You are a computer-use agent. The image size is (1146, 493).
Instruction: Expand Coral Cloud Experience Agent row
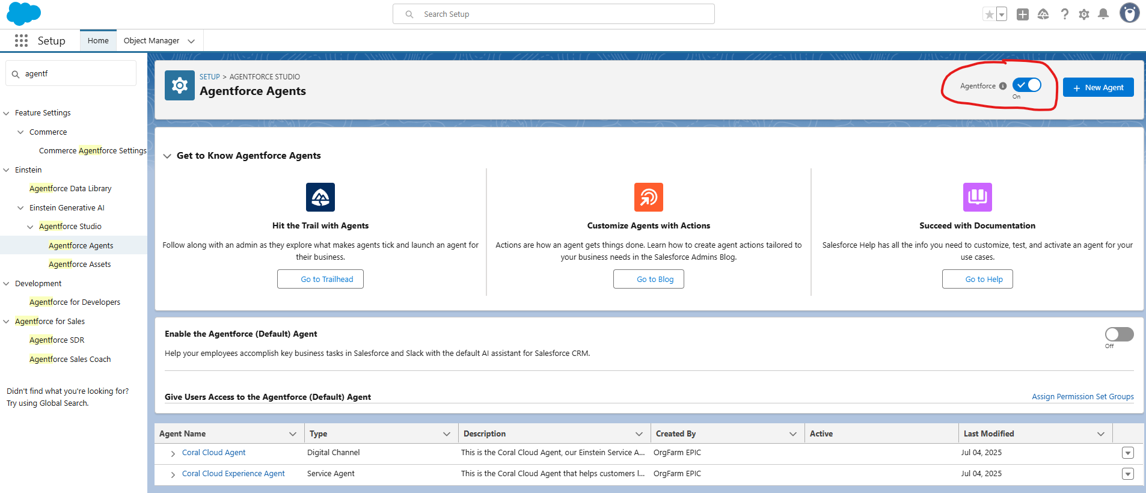[x=173, y=474]
